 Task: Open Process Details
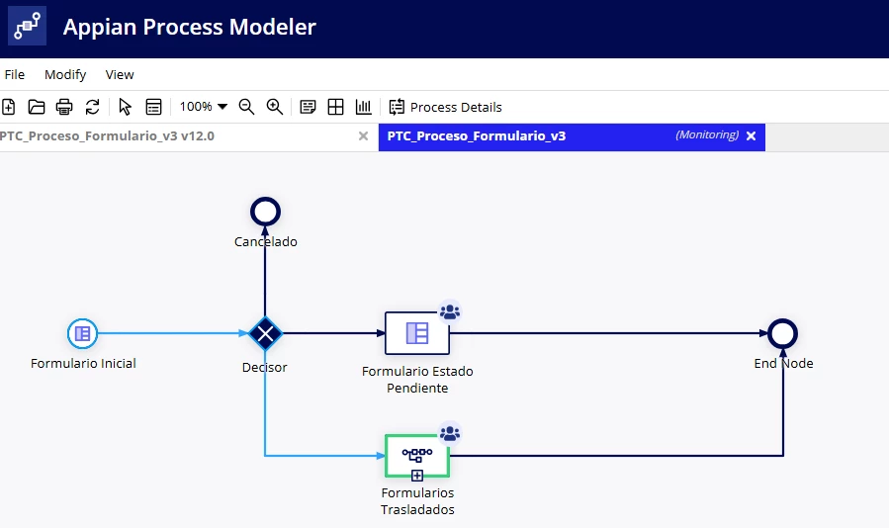(446, 107)
